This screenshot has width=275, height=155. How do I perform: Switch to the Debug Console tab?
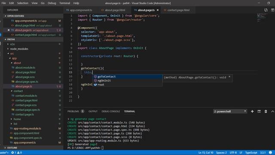111,112
